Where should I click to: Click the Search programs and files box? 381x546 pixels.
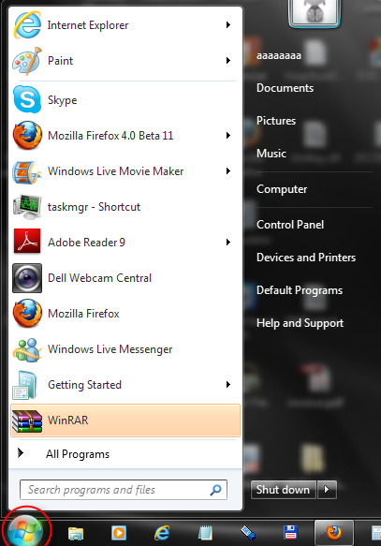coord(124,490)
